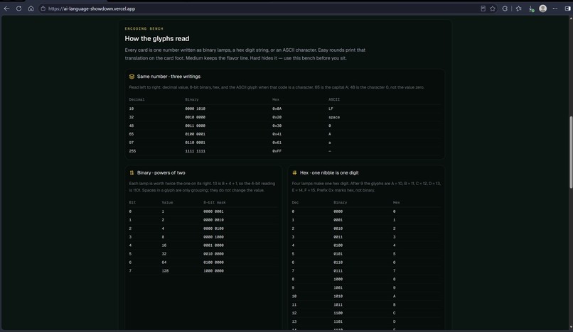Screen dimensions: 573x332
Task: Click the vertical page scrollbar thumb
Action: click(570, 152)
